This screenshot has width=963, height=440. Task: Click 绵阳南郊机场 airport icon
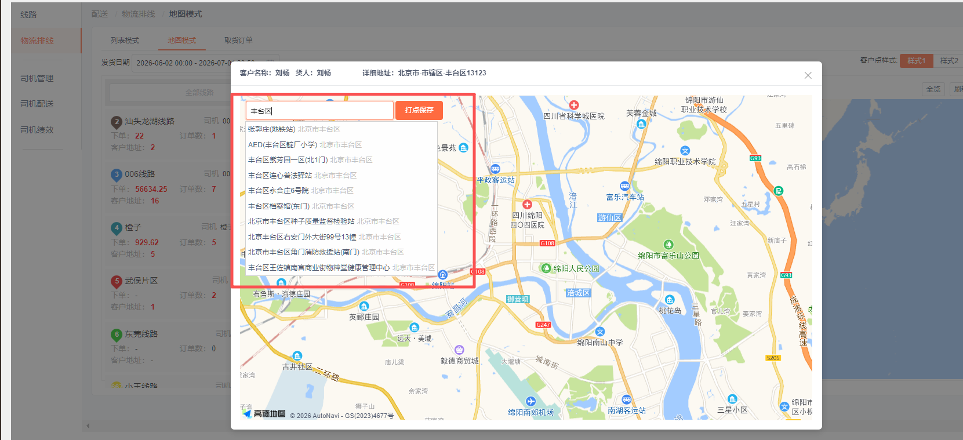click(530, 401)
